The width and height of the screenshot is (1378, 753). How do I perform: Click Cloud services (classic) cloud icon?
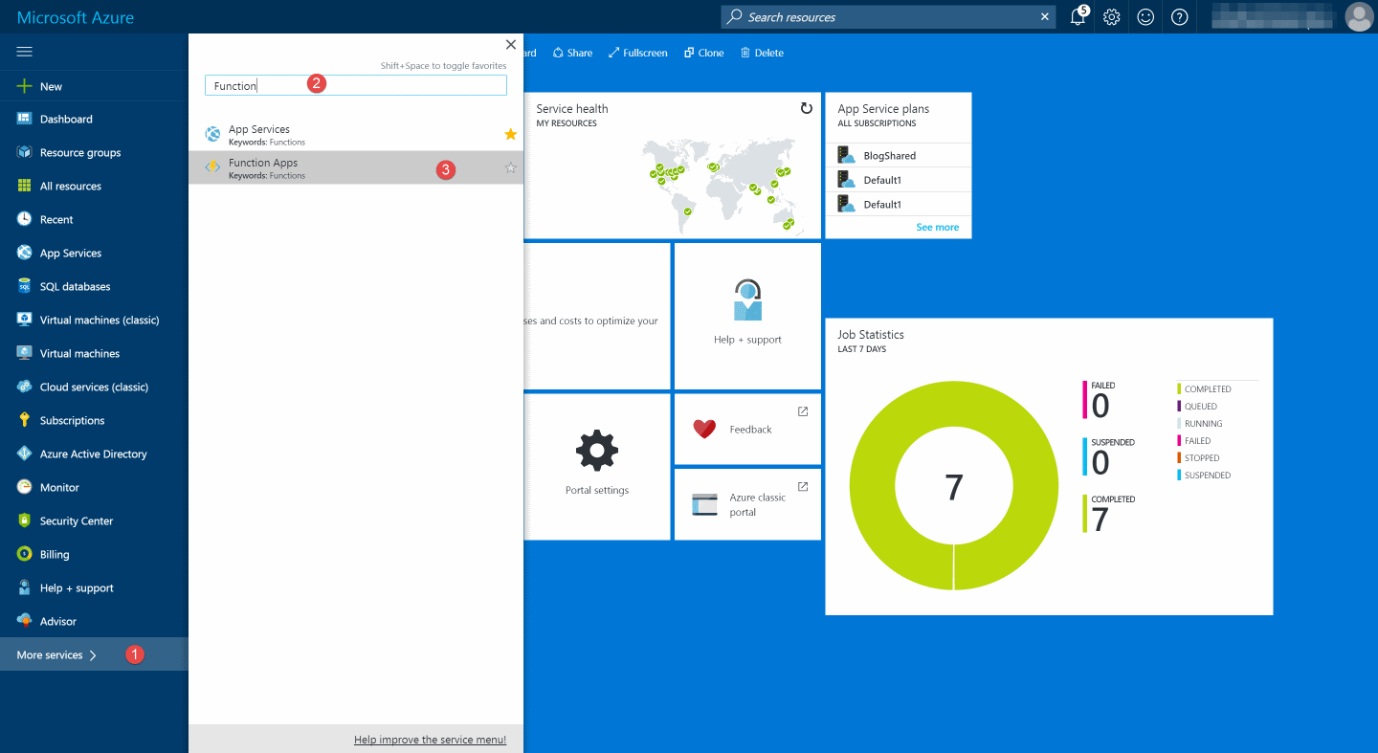tap(25, 387)
